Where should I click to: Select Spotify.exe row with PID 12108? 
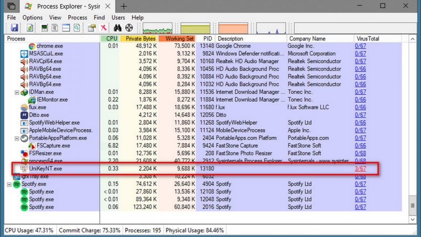click(203, 192)
